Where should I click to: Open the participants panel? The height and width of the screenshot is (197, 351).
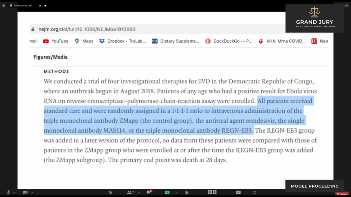click(130, 193)
